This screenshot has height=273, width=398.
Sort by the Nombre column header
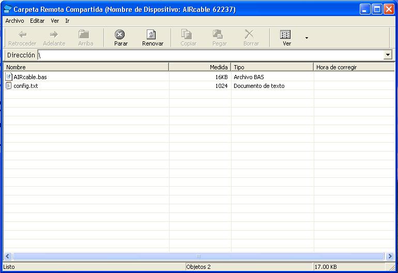[x=86, y=67]
